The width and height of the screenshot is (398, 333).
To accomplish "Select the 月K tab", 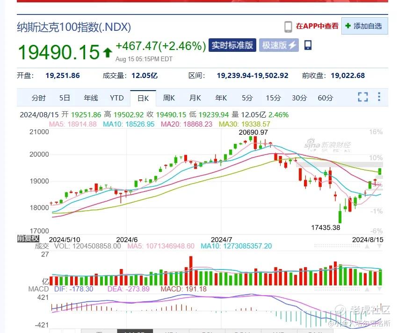I will (x=195, y=98).
